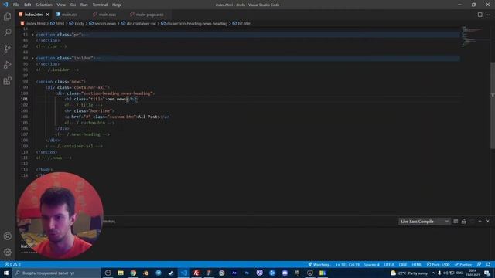Close the output panel

pos(488,222)
